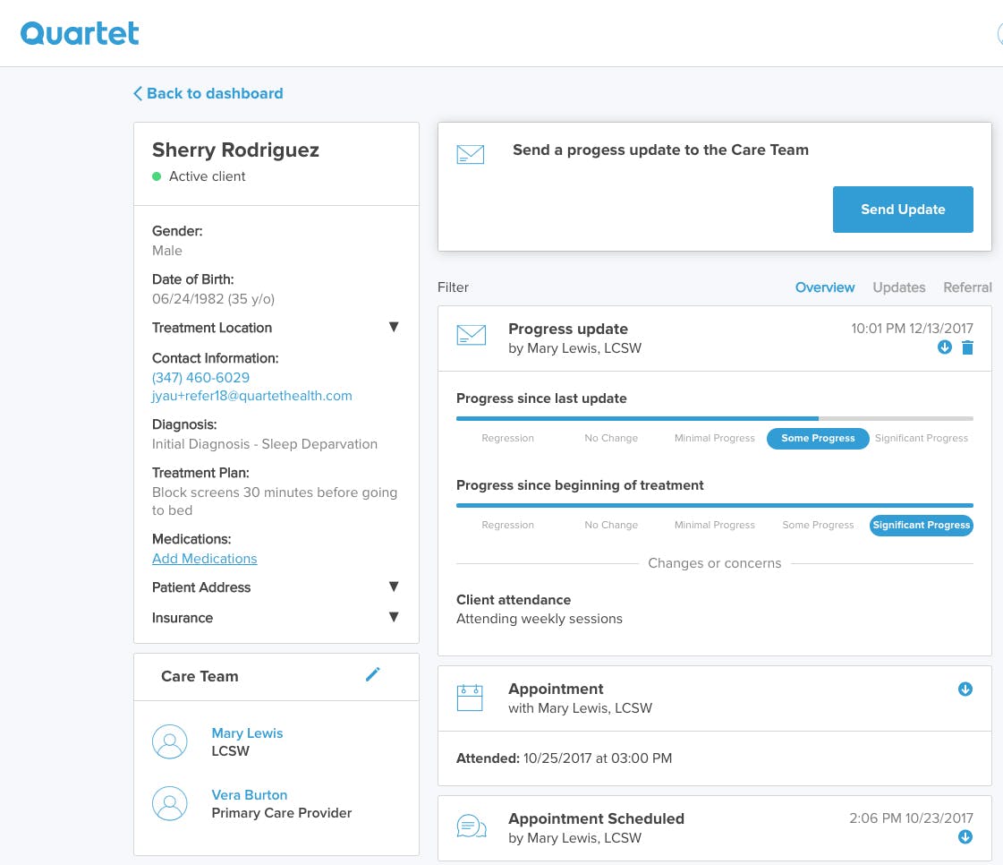Expand the Insurance section
Screen dimensions: 1003x865
tap(393, 618)
